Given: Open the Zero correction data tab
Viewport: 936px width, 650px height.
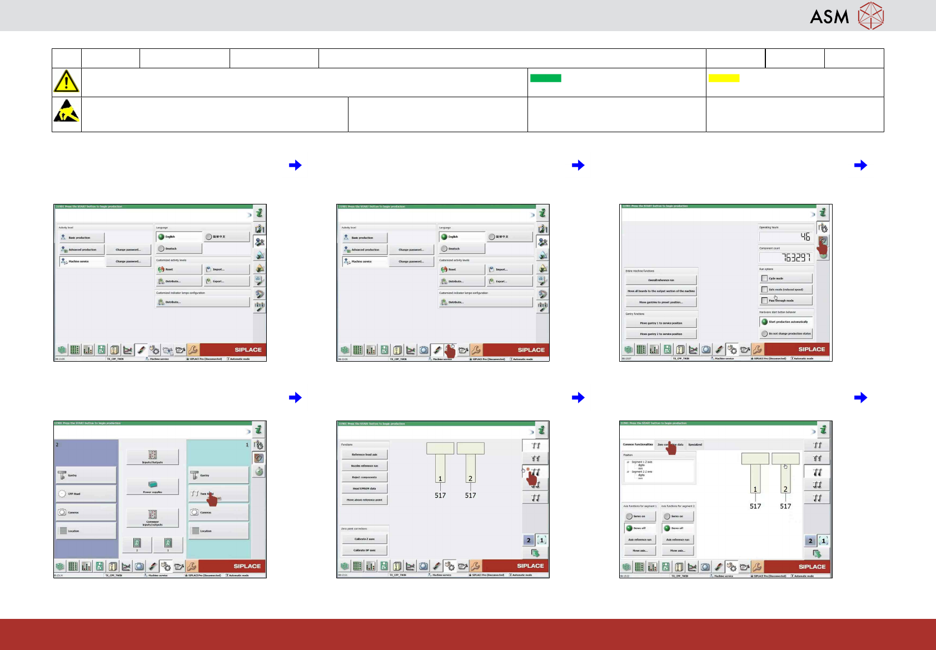Looking at the screenshot, I should click(670, 444).
